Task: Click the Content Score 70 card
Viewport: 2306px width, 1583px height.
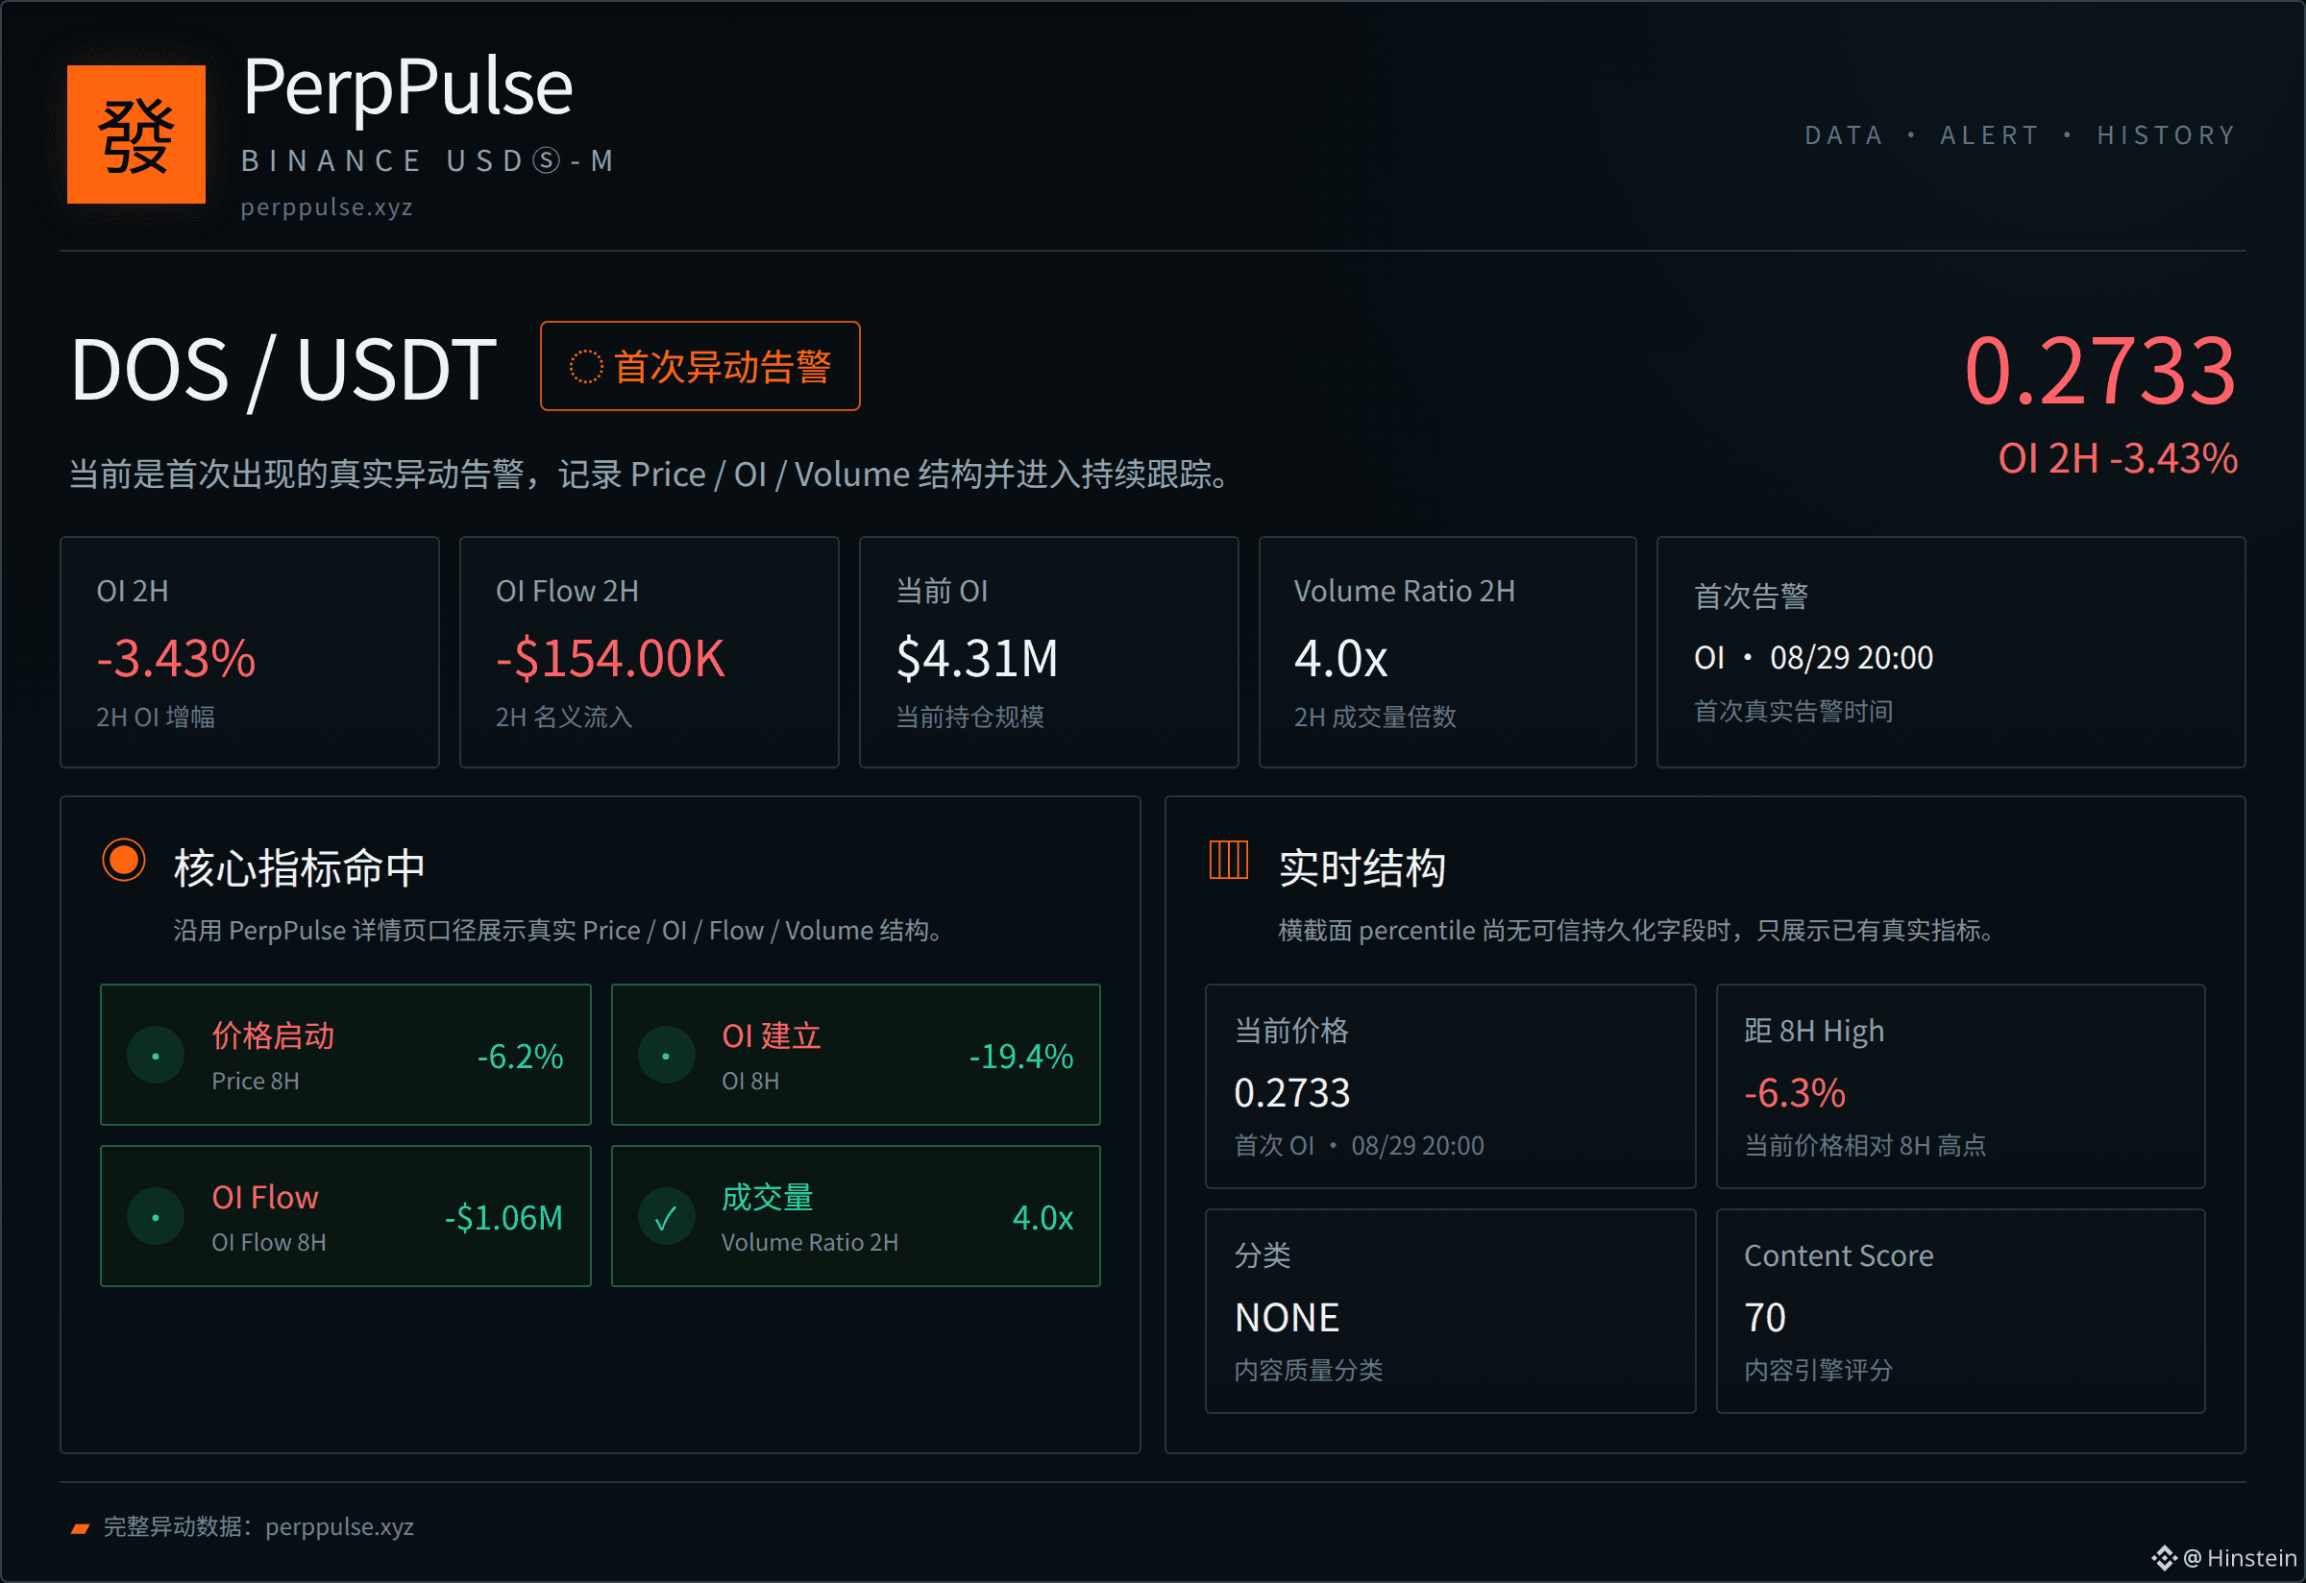Action: 1960,1310
